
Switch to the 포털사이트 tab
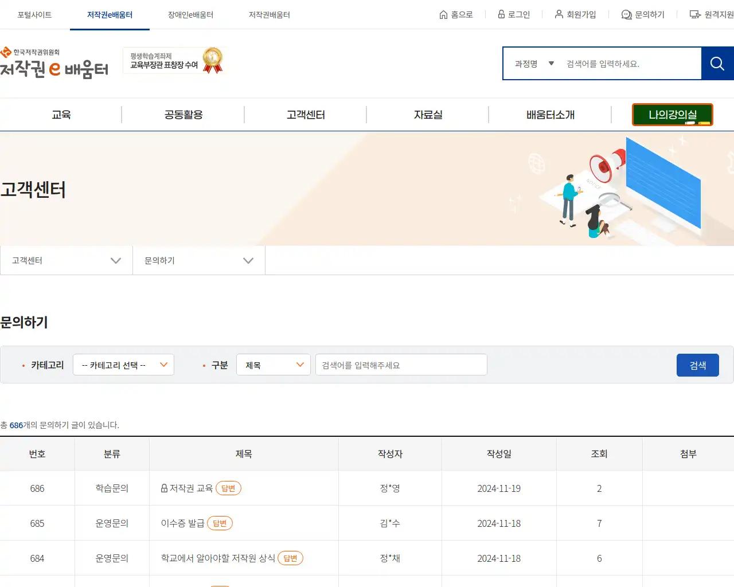click(34, 15)
